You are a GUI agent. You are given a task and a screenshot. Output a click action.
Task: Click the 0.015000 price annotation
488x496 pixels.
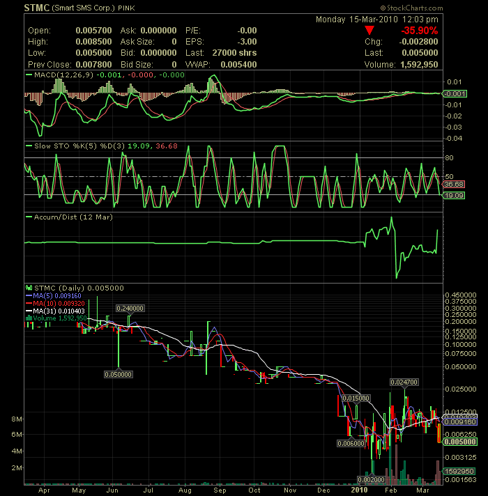[355, 398]
